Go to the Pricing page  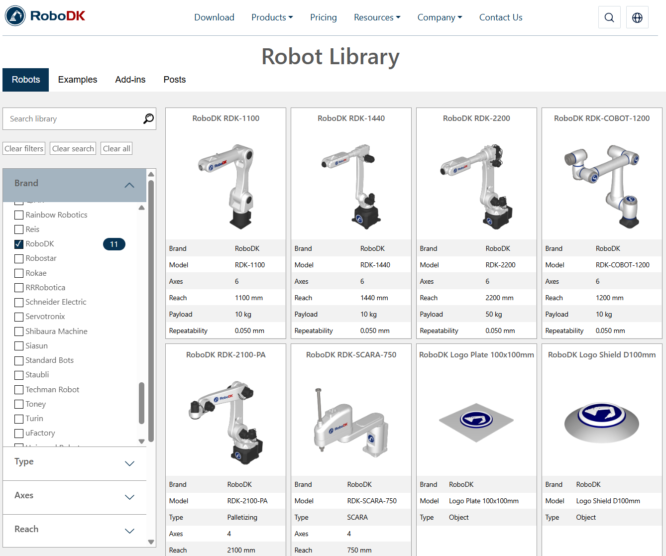(324, 17)
